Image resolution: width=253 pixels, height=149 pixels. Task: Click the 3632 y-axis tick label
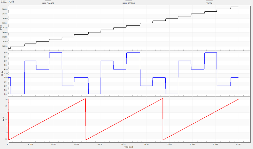(5, 28)
